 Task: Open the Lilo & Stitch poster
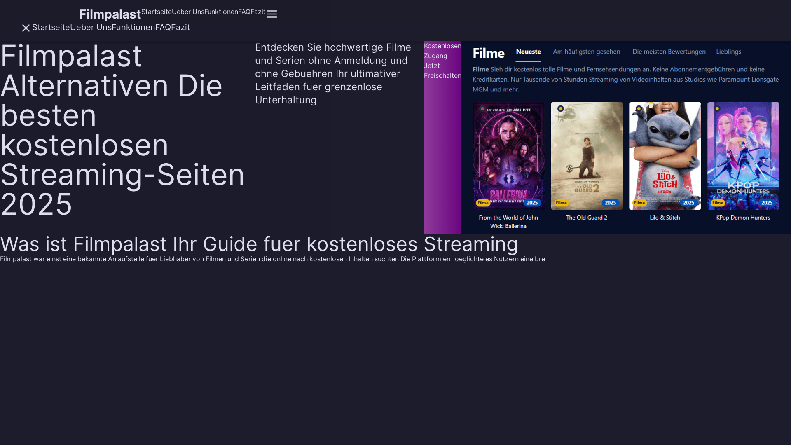tap(665, 156)
